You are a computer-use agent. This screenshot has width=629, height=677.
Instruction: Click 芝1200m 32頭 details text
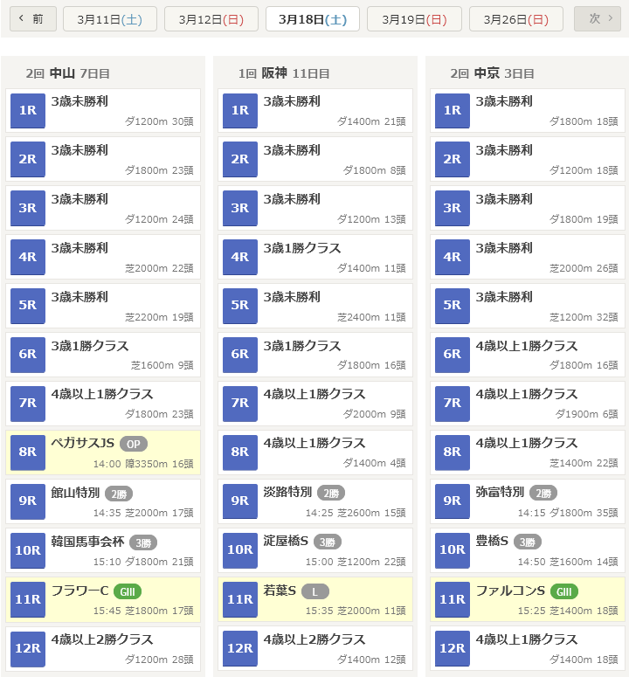(584, 317)
